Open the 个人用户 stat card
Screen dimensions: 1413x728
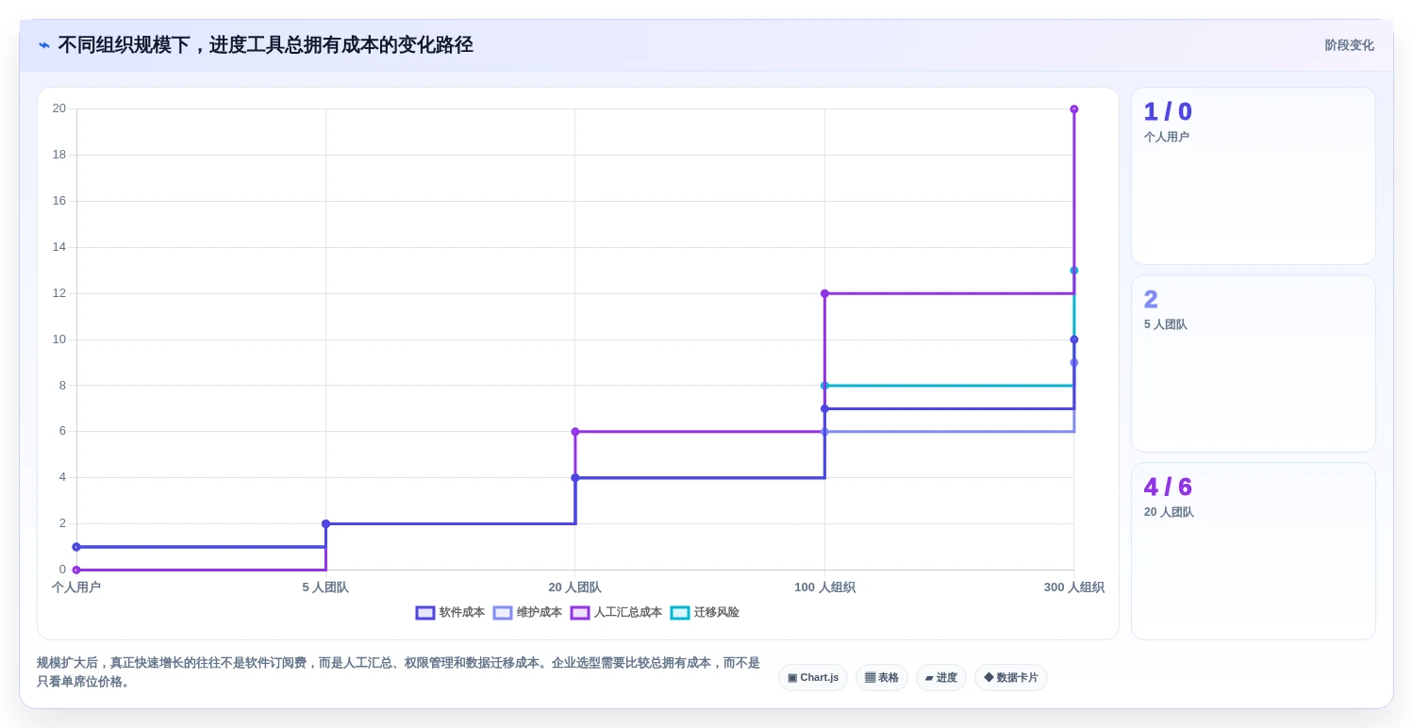(1254, 176)
